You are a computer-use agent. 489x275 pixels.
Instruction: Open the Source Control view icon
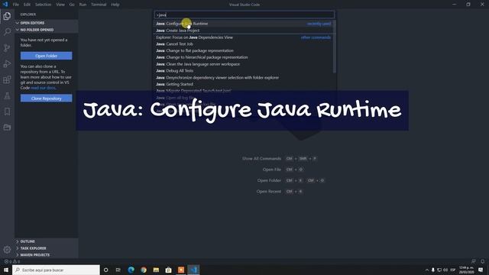7,47
